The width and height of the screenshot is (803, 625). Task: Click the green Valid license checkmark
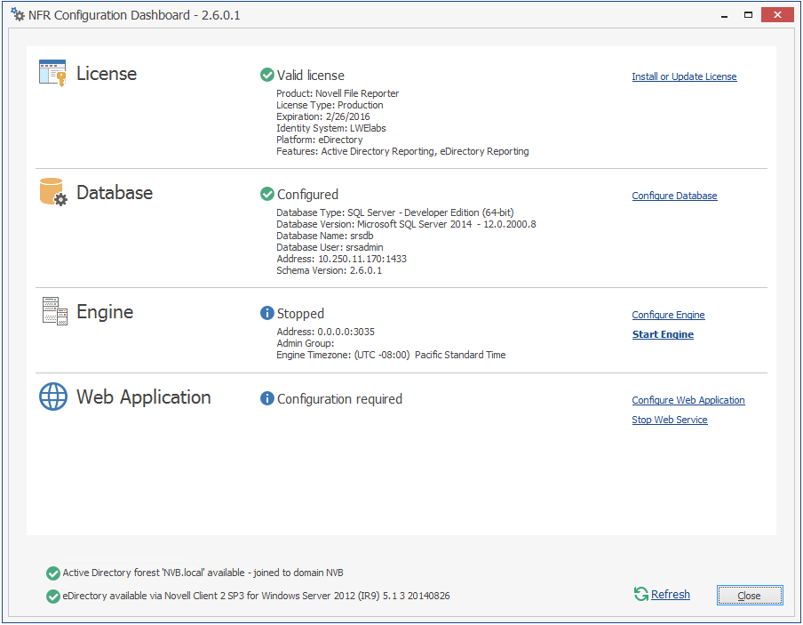267,76
